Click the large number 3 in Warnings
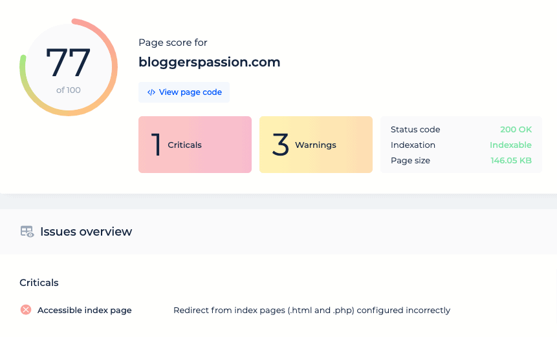Viewport: 557px width, 337px height. pyautogui.click(x=281, y=145)
